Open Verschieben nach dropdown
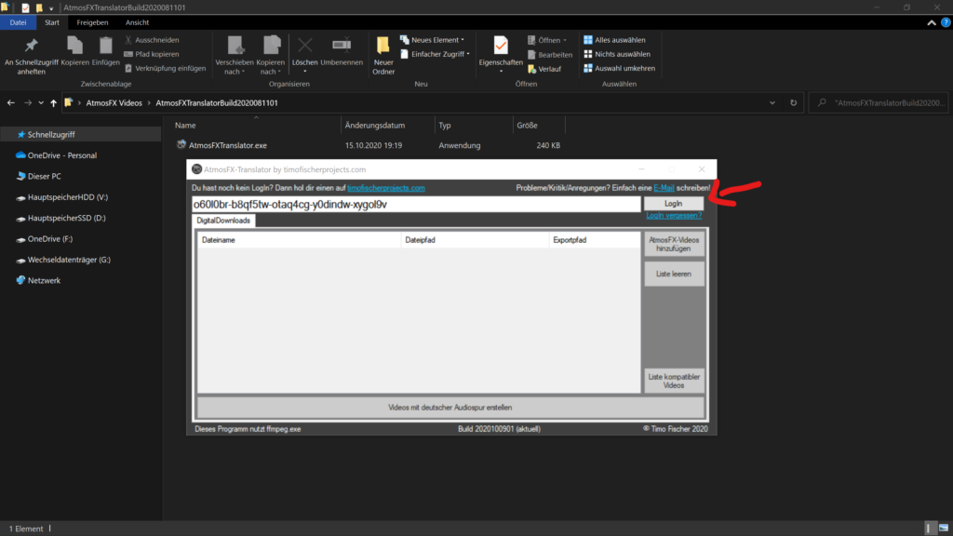The height and width of the screenshot is (536, 953). coord(234,55)
